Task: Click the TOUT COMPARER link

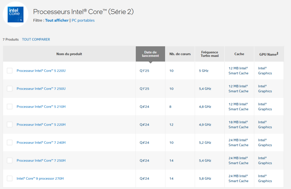Action: [x=36, y=39]
